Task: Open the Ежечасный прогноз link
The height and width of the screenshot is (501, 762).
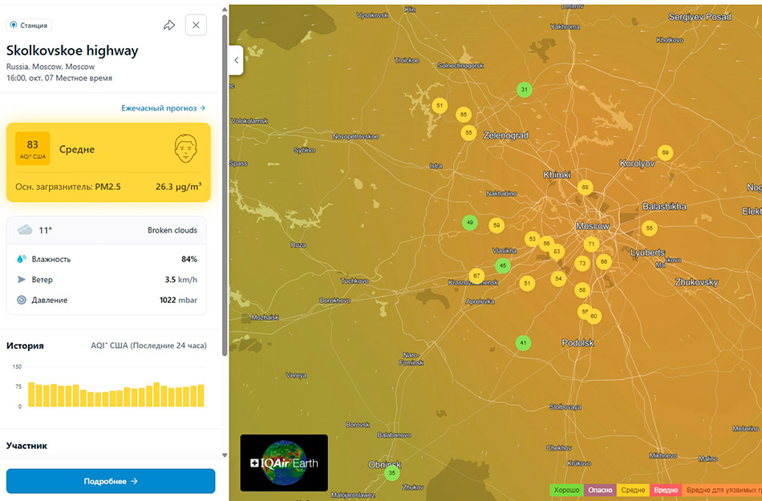Action: tap(164, 107)
